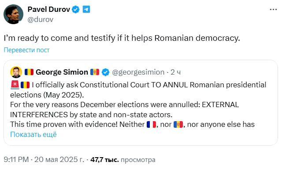The image size is (282, 169).
Task: Click George Simion's verified checkmark badge
Action: coord(105,72)
